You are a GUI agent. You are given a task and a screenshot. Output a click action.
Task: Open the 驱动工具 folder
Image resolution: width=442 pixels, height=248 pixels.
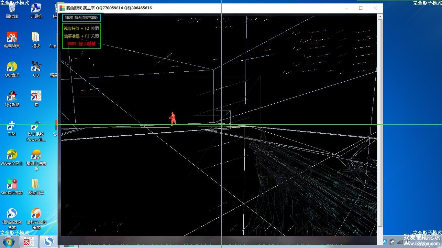[36, 187]
